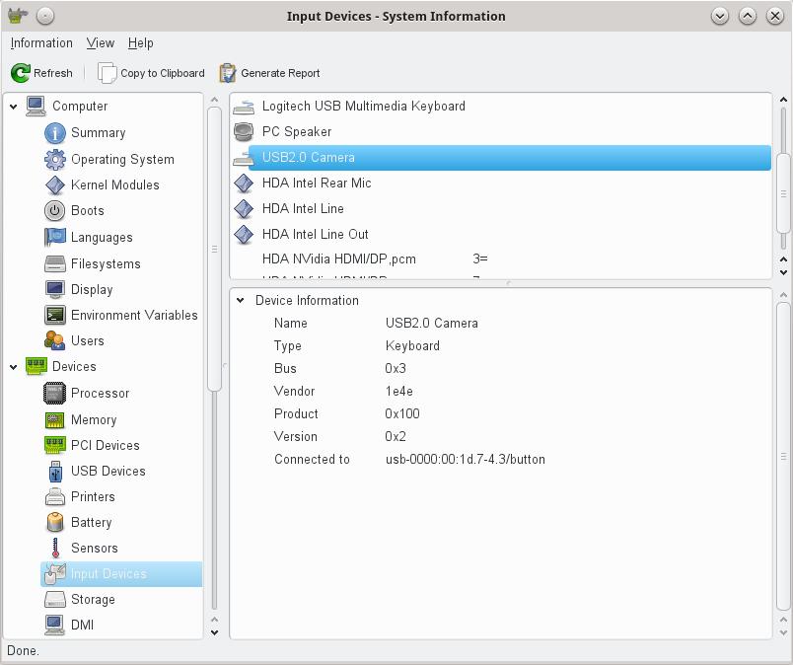The width and height of the screenshot is (793, 665).
Task: Open the Help menu
Action: coord(141,43)
